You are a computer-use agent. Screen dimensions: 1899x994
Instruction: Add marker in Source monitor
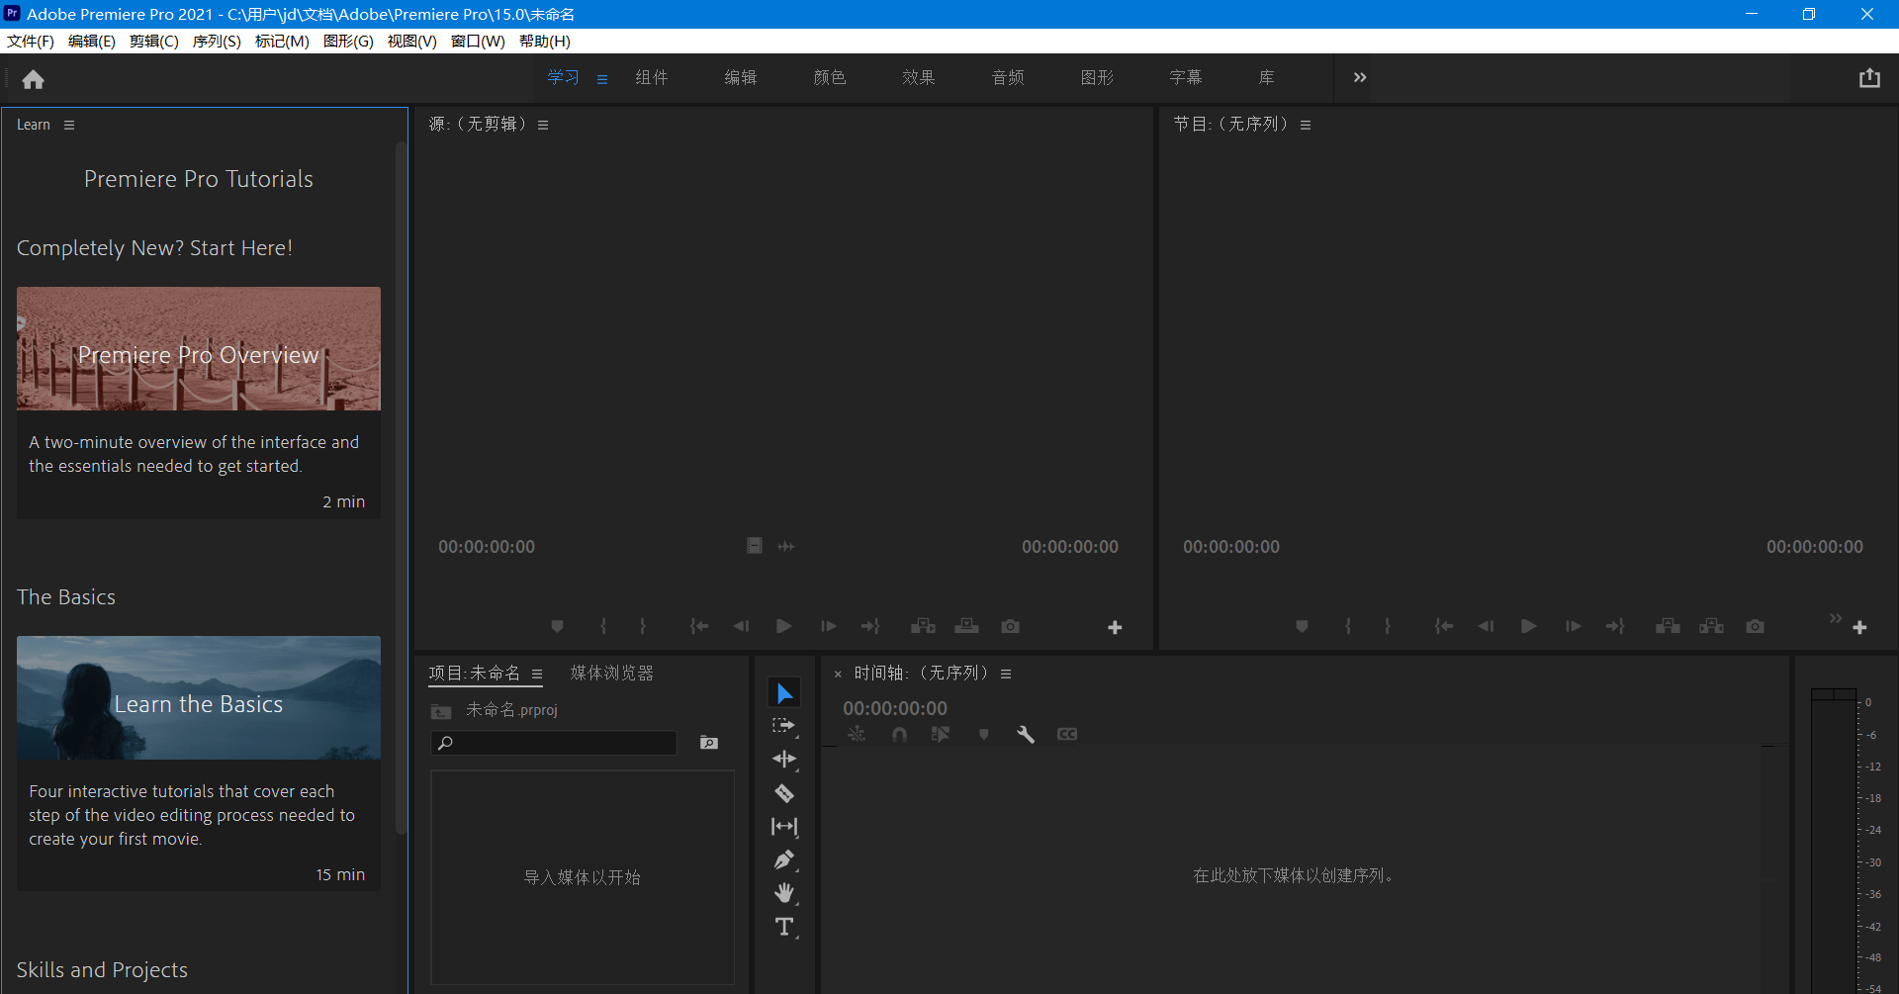557,626
